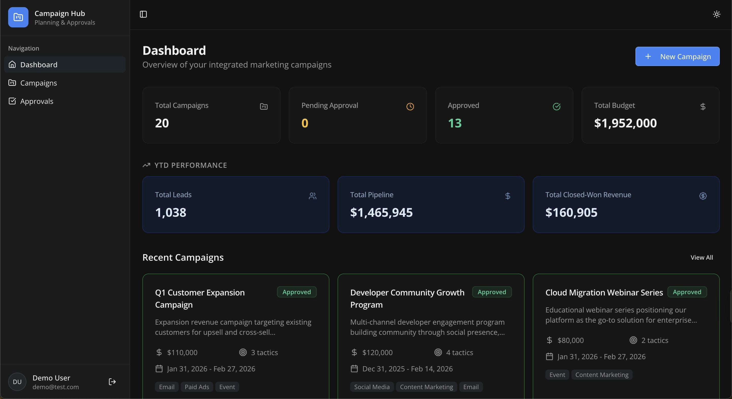This screenshot has width=732, height=399.
Task: Click the calendar icon on Q1 Customer Expansion card
Action: (x=159, y=369)
